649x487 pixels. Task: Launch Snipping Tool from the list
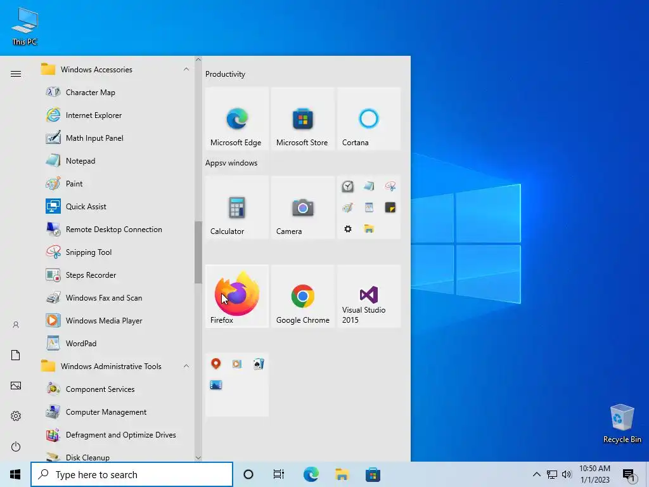114,252
